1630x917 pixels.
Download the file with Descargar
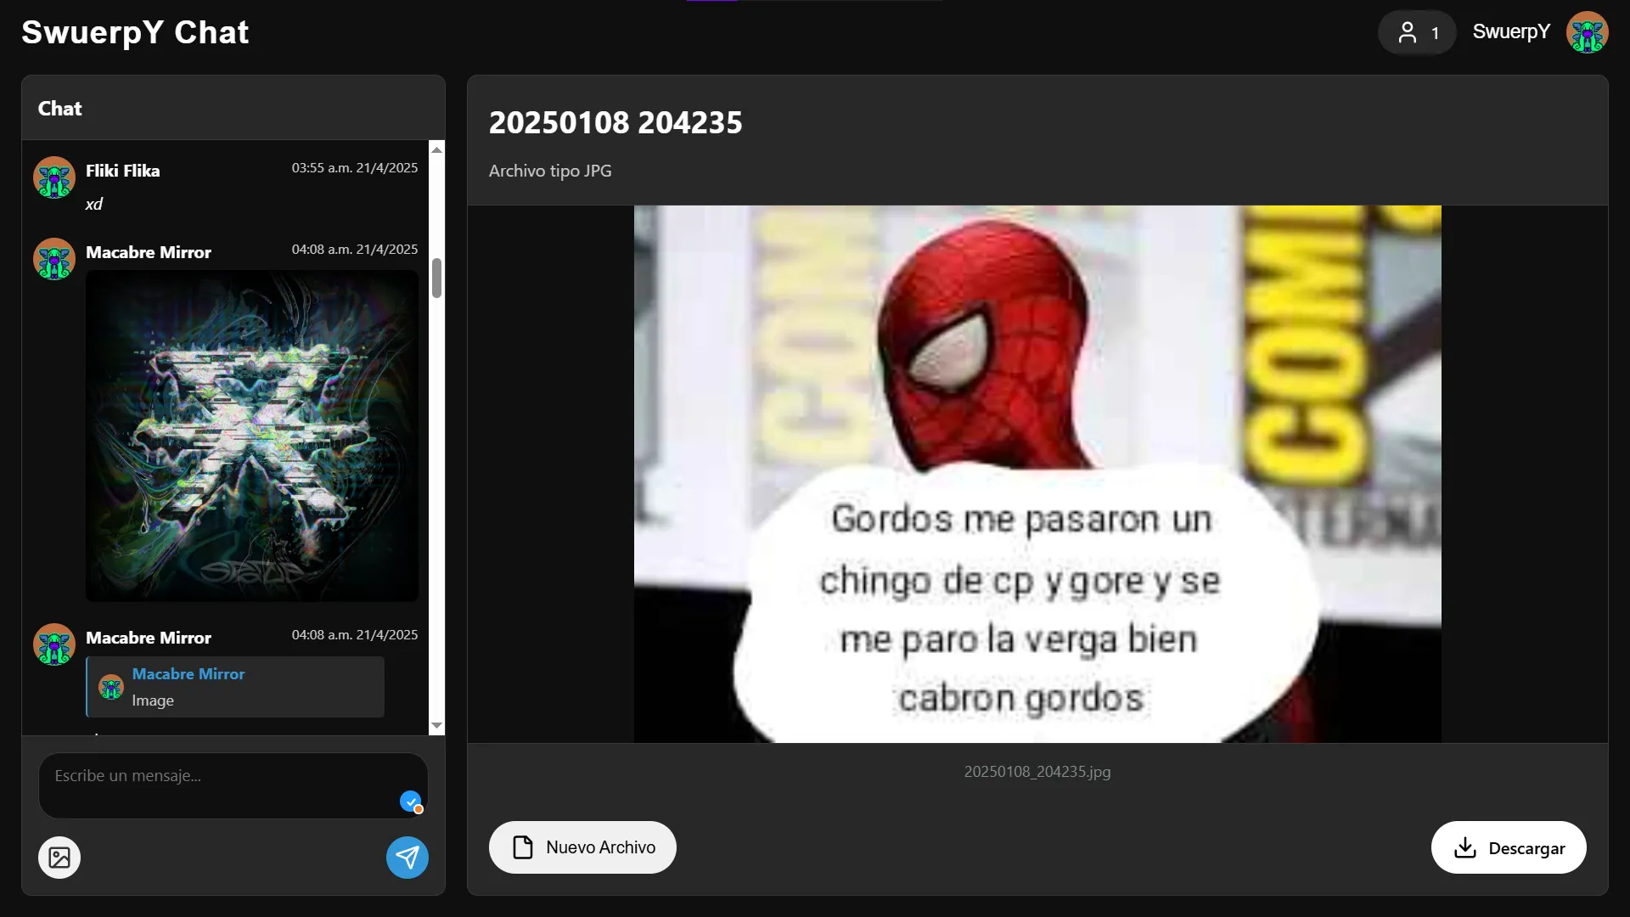pos(1509,847)
